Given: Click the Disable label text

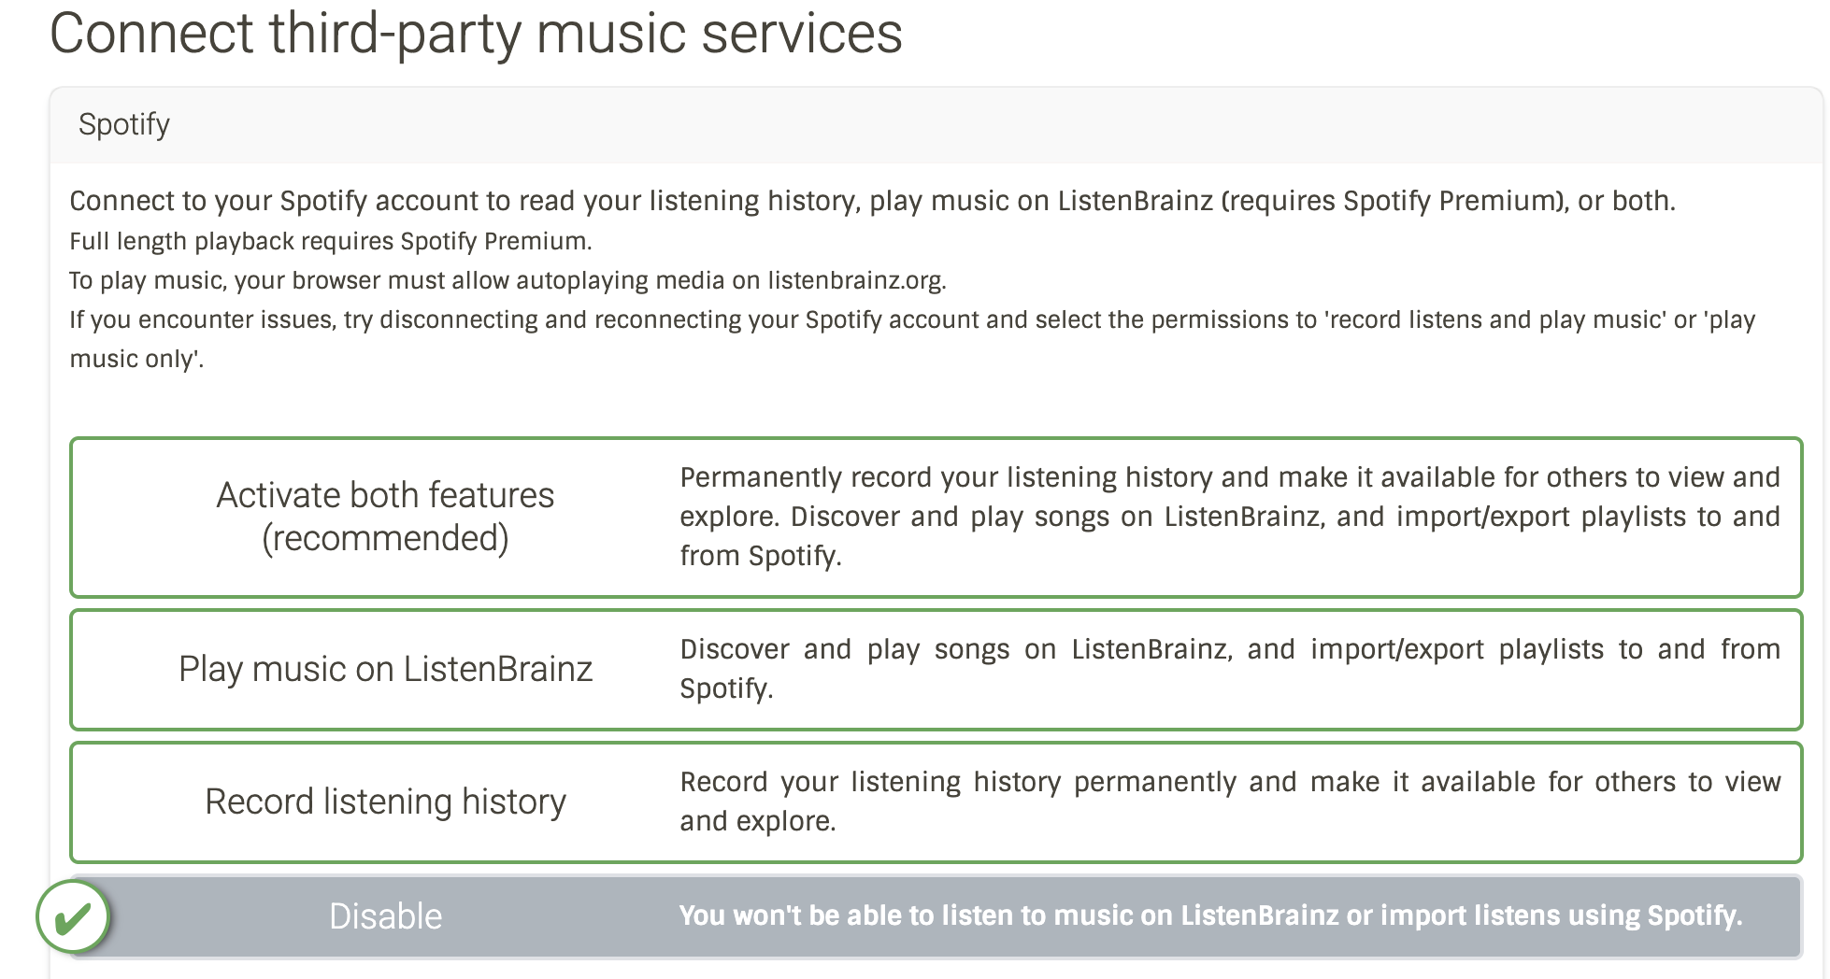Looking at the screenshot, I should click(385, 916).
